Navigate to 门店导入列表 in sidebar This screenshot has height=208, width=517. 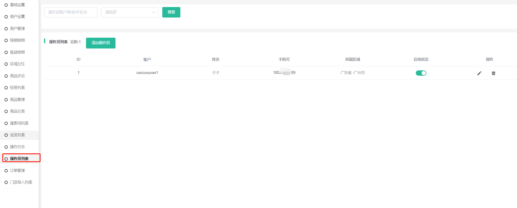click(x=21, y=182)
